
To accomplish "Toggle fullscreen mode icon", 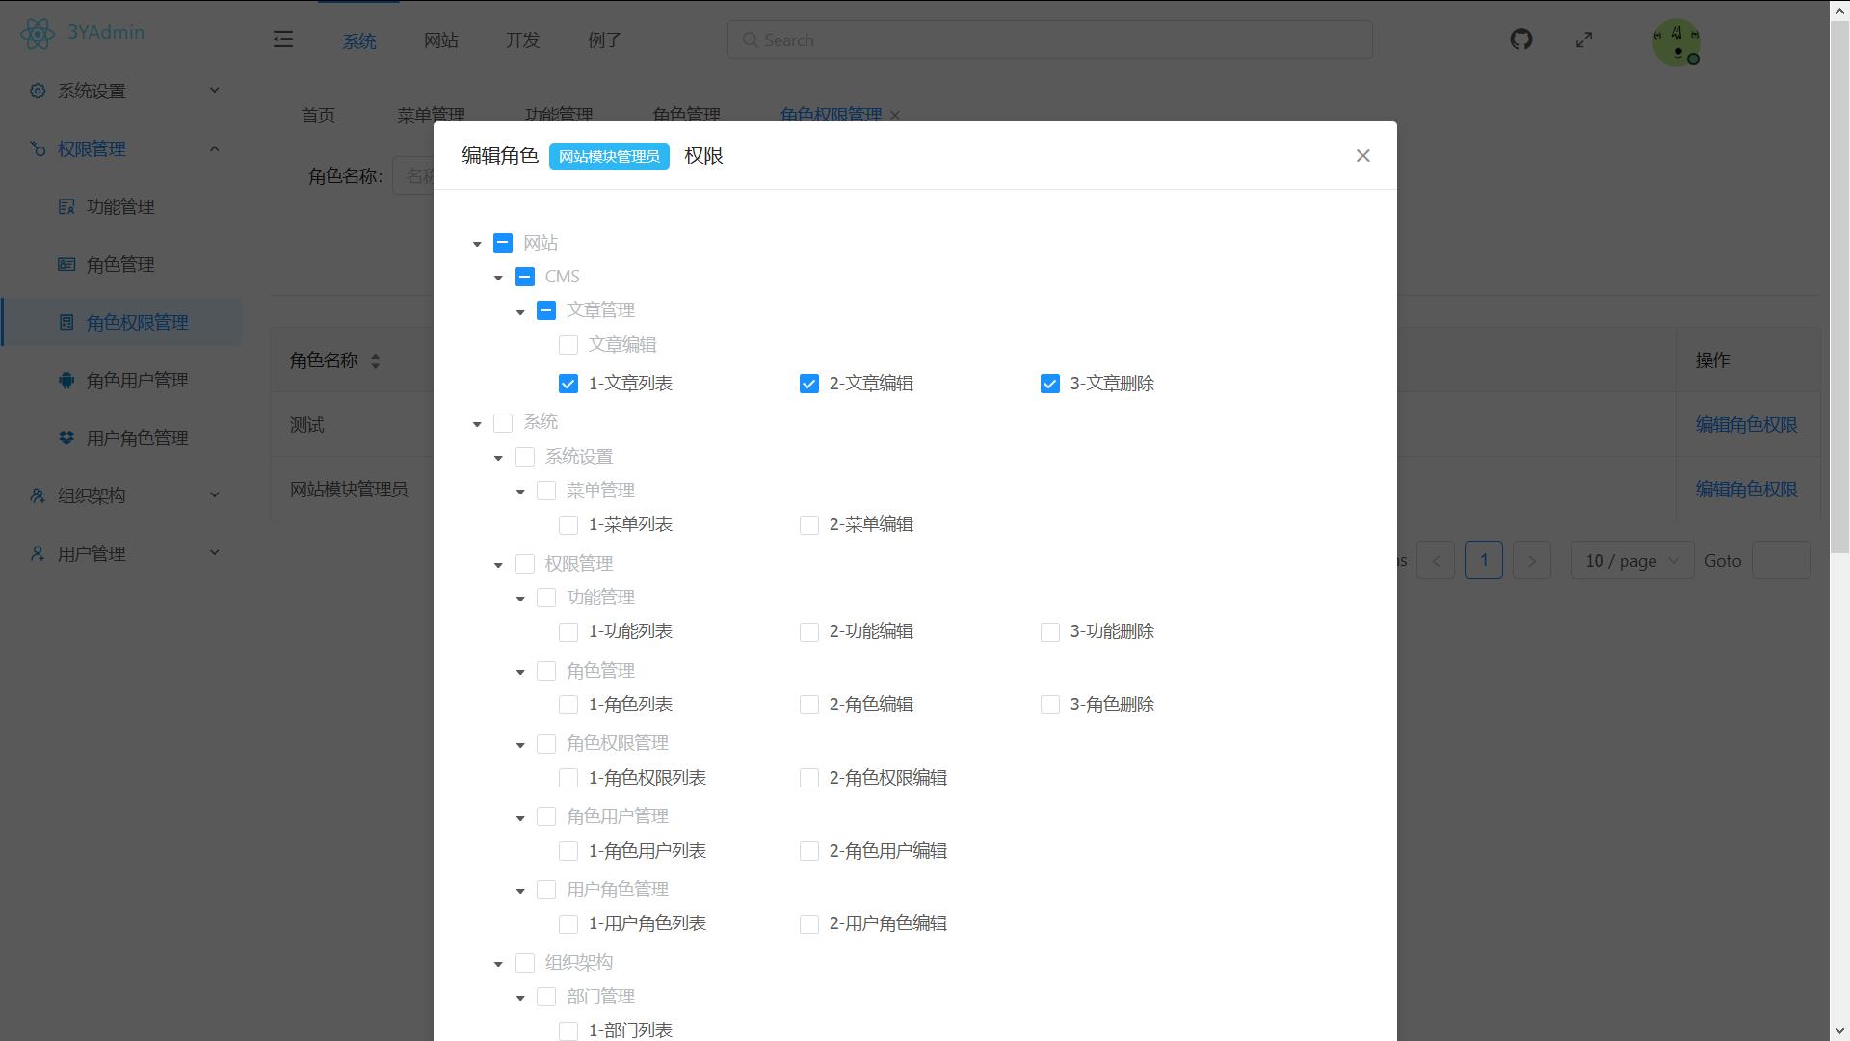I will tap(1584, 40).
